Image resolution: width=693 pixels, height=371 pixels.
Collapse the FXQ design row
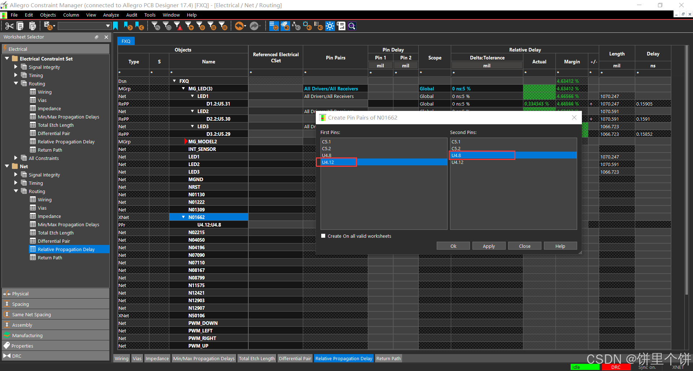pyautogui.click(x=174, y=81)
